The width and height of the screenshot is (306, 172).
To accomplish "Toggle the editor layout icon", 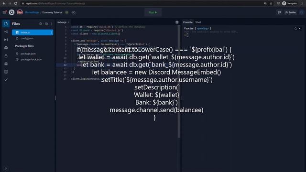I will (177, 22).
